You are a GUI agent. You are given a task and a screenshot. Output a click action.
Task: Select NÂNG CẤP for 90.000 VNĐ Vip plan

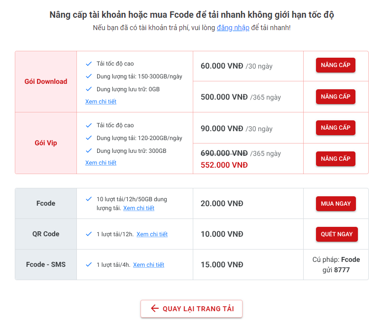[x=336, y=128]
